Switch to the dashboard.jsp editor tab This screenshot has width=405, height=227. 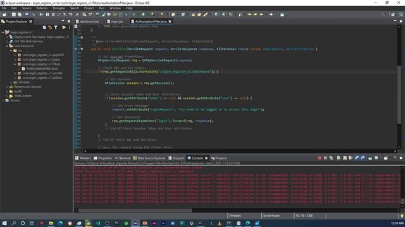(87, 21)
